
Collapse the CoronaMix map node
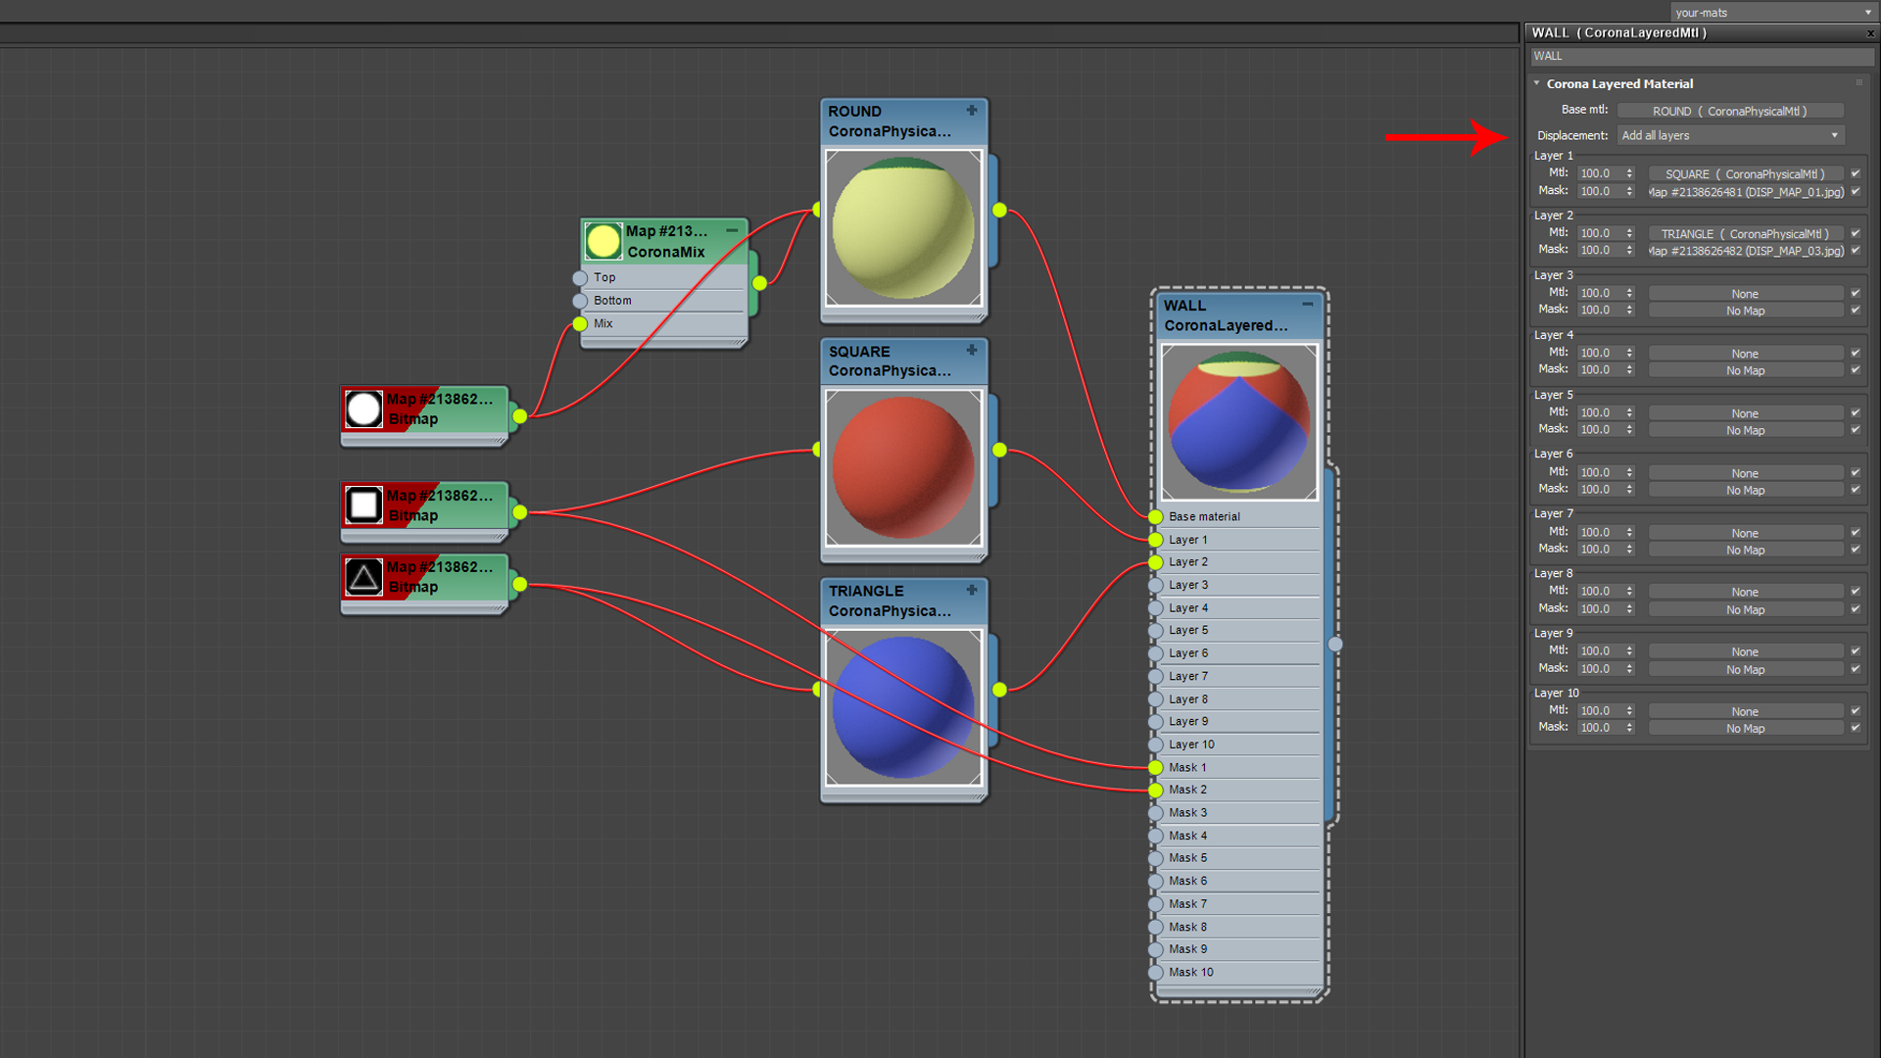[x=732, y=230]
